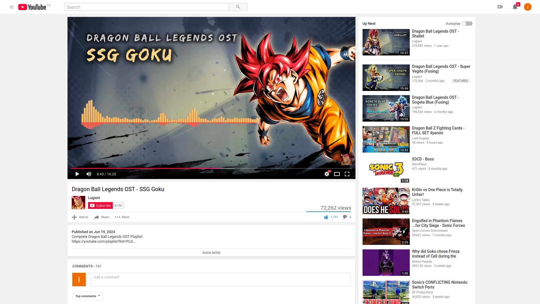The image size is (540, 304).
Task: Visit the DrewPlayz channel
Action: coord(419,164)
